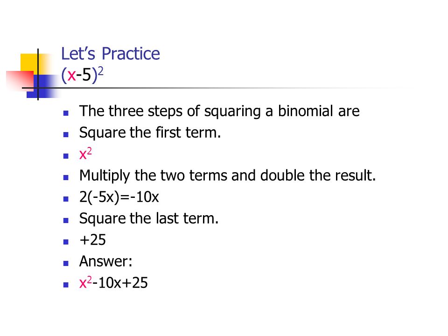The height and width of the screenshot is (336, 448).
Task: Click the pink x² term line
Action: pyautogui.click(x=85, y=154)
